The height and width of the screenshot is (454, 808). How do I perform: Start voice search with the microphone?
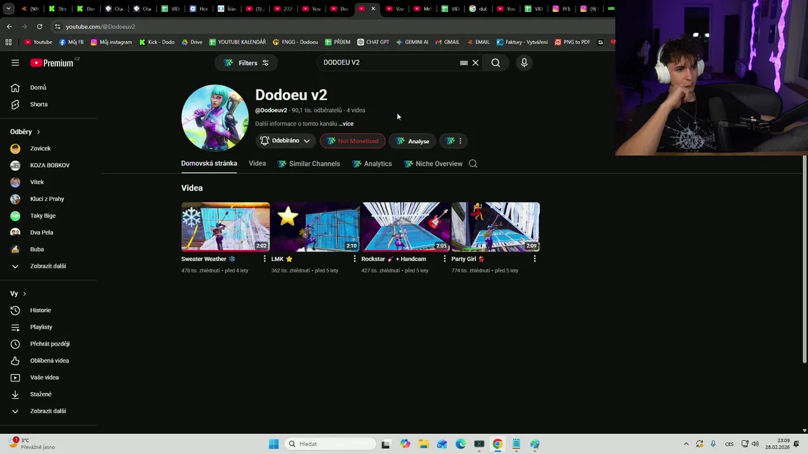[x=524, y=62]
